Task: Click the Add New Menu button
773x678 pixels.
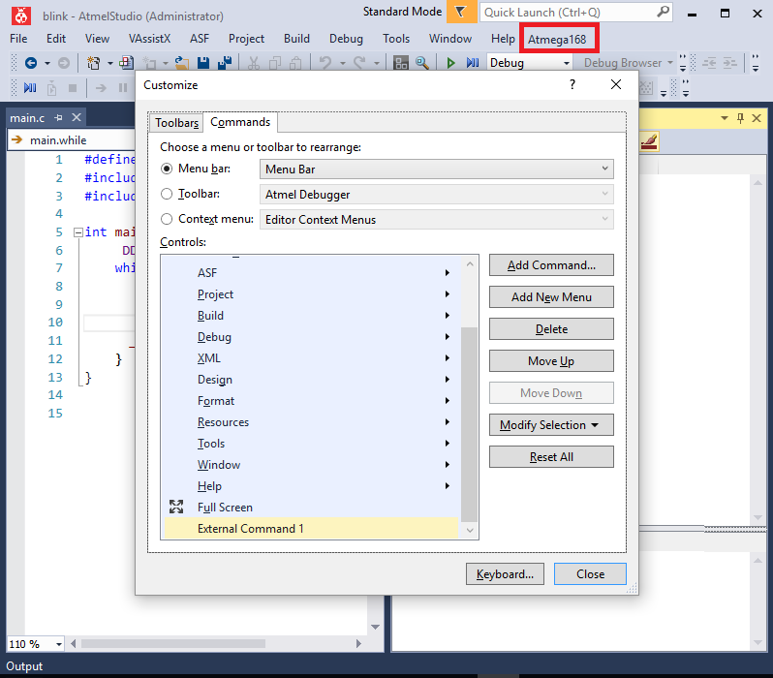Action: [551, 297]
